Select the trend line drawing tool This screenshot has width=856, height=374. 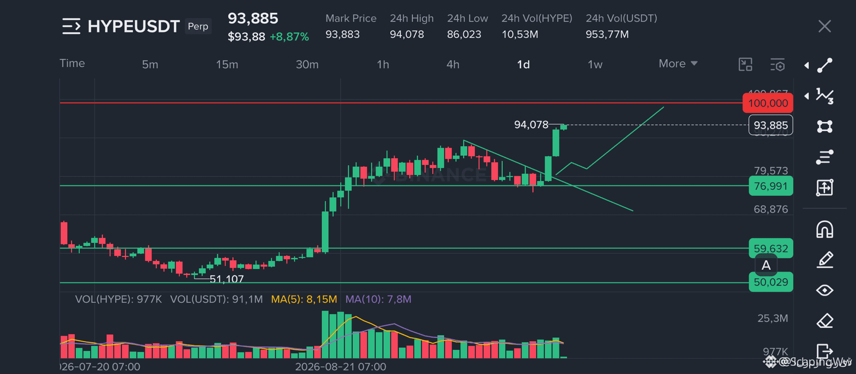click(825, 65)
